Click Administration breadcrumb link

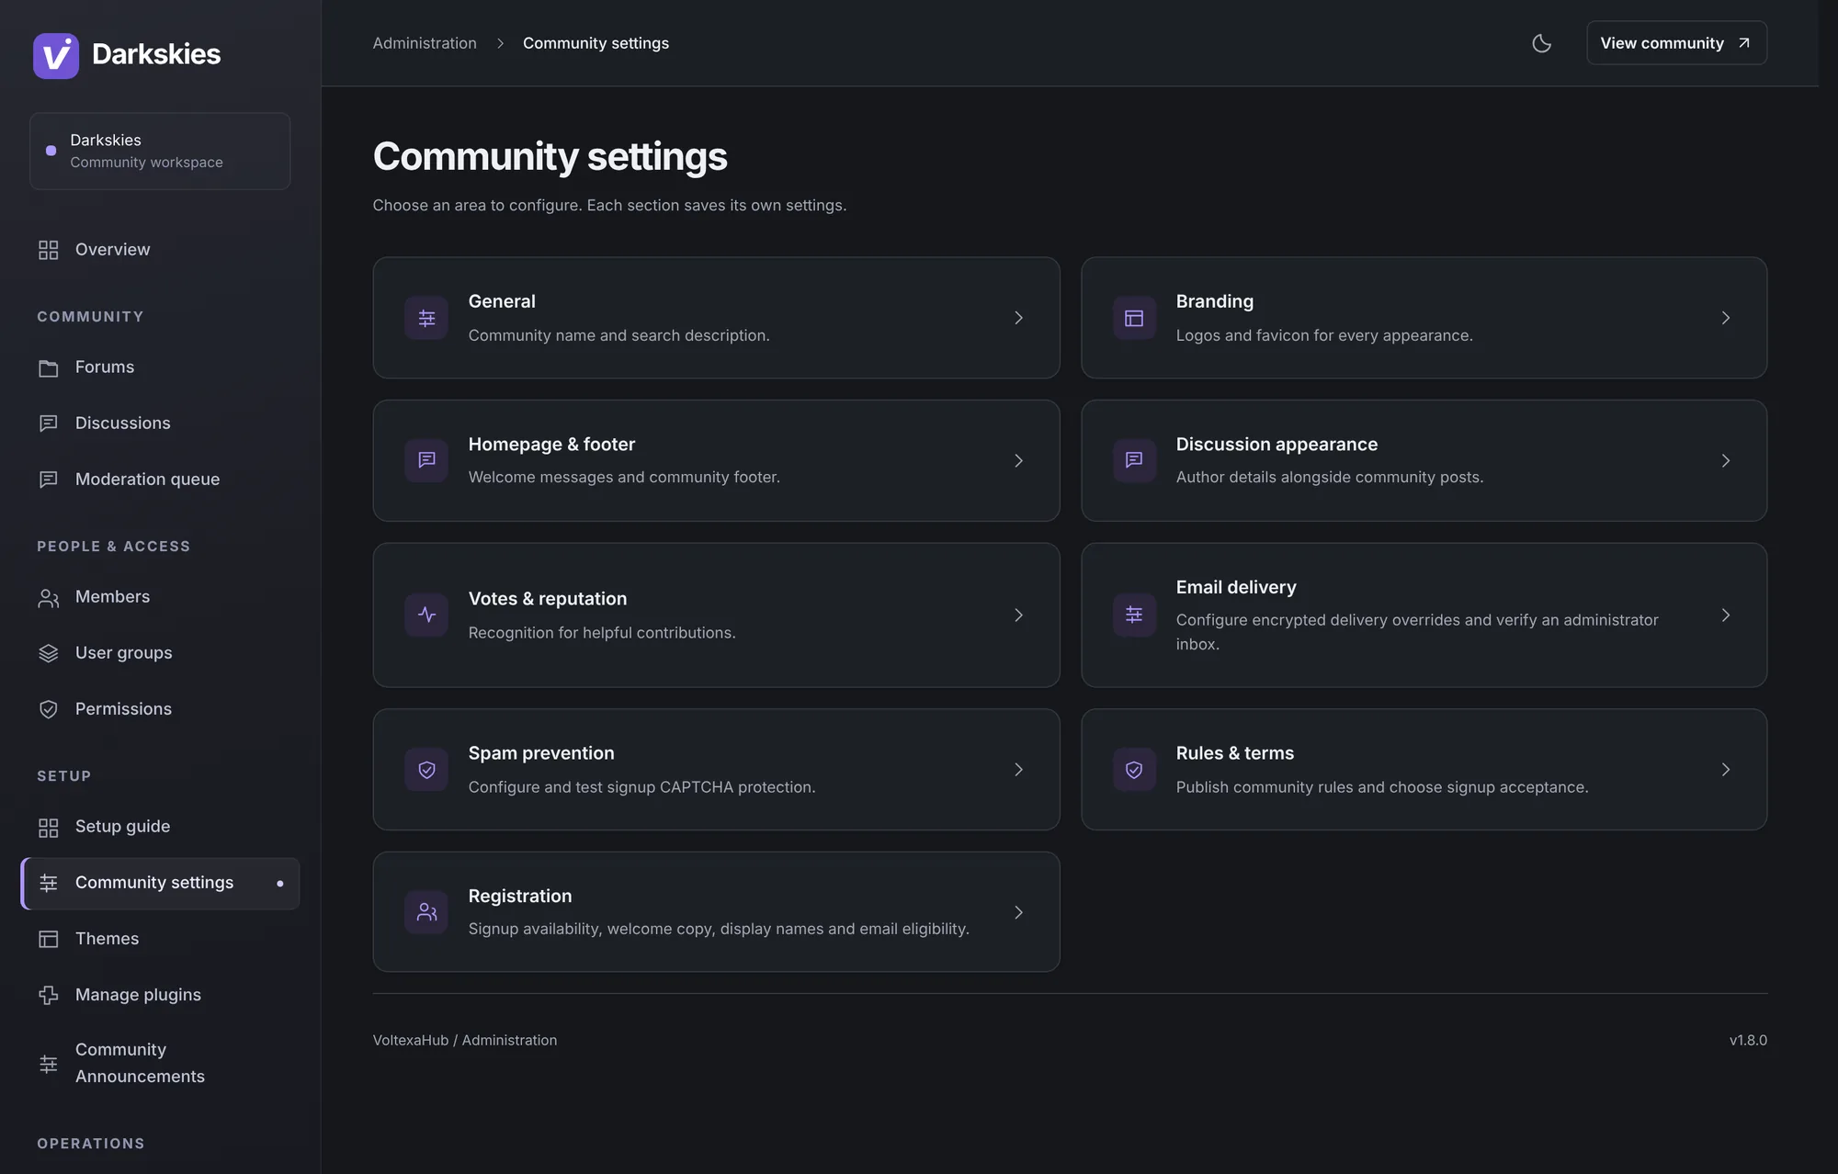click(x=425, y=43)
